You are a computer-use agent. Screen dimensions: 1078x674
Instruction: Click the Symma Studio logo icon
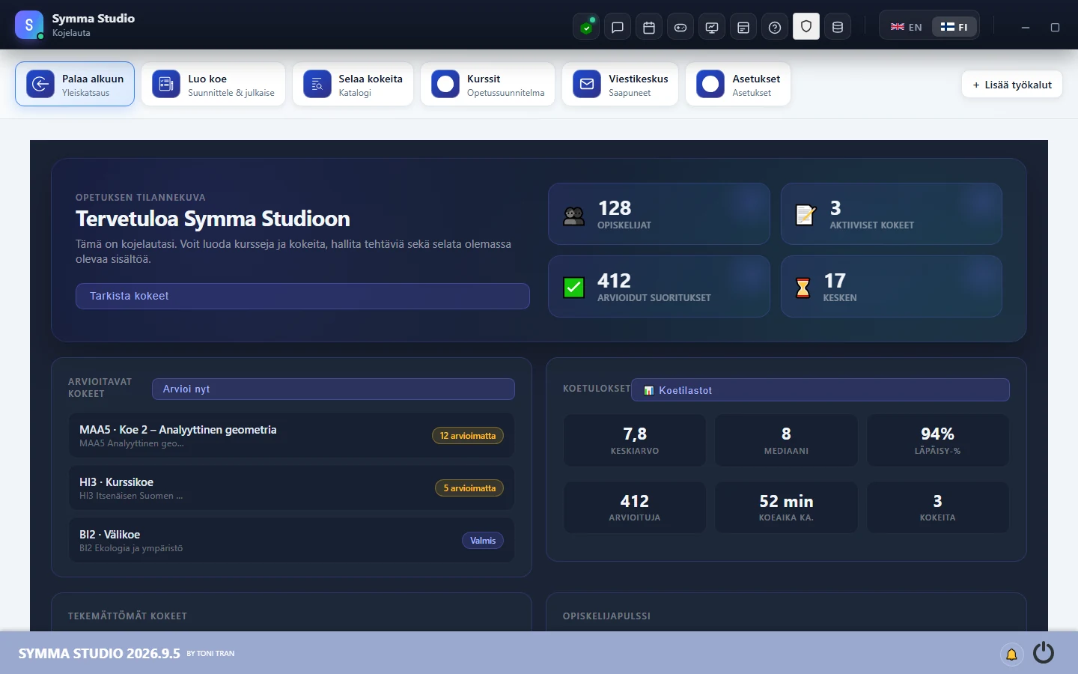[29, 25]
